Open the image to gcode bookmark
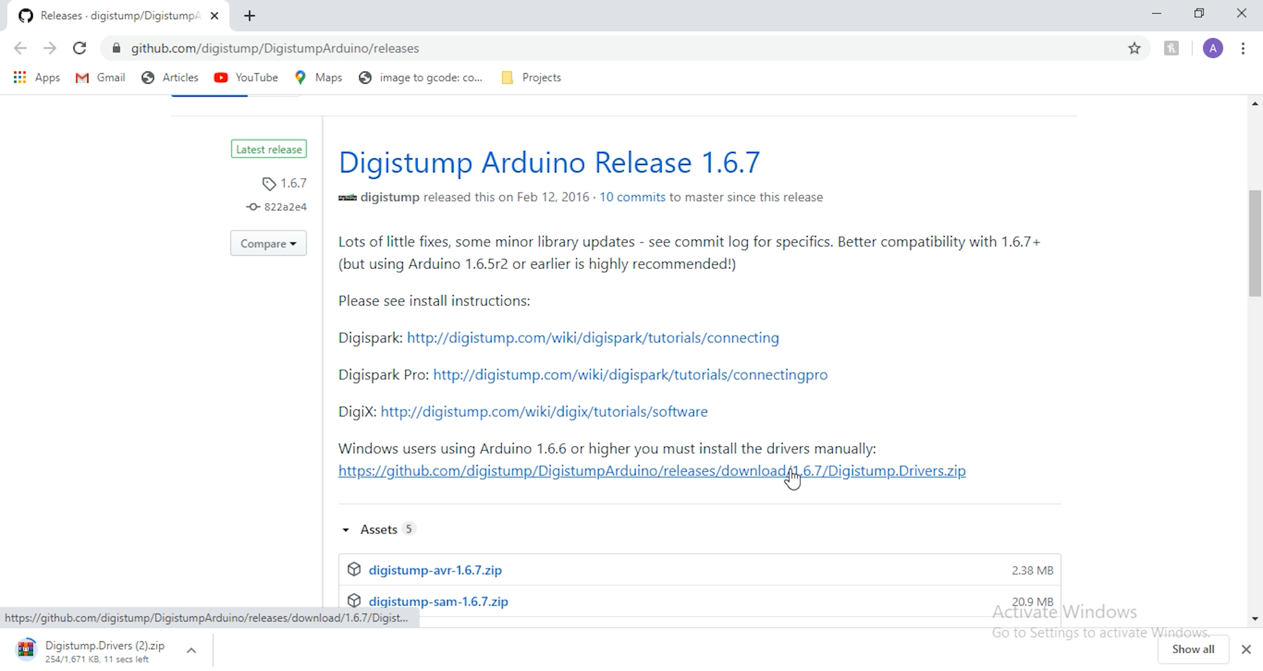 [420, 78]
